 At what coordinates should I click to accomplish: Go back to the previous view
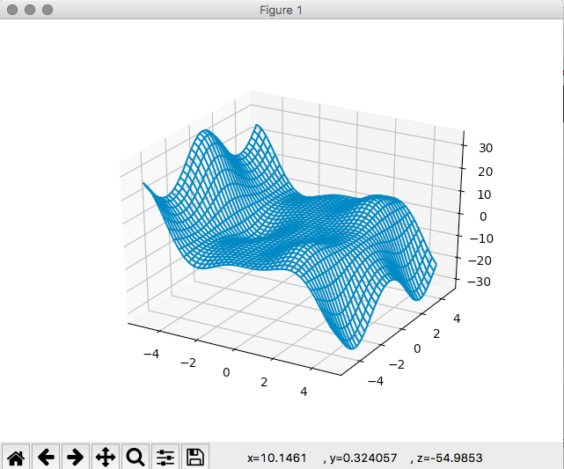[46, 457]
